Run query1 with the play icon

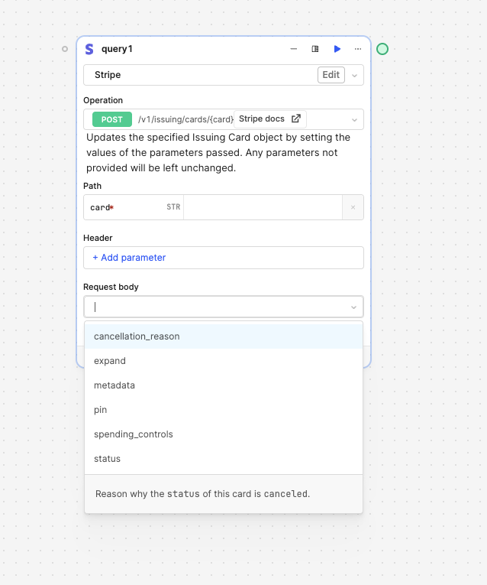[x=337, y=49]
